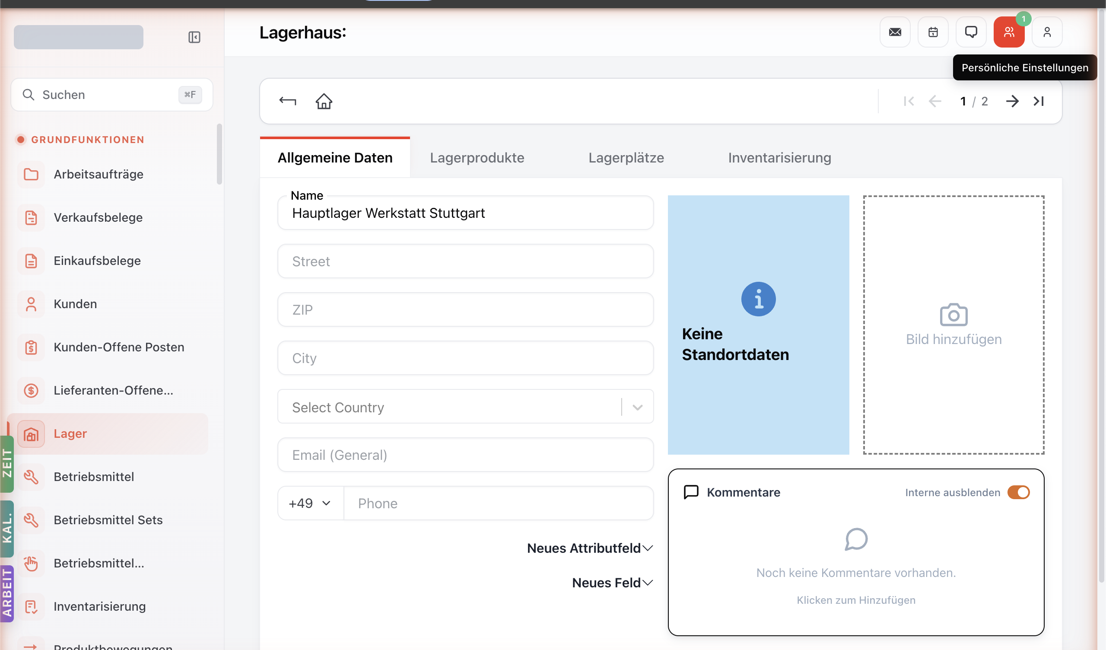
Task: Click the Email (General) field
Action: coord(466,455)
